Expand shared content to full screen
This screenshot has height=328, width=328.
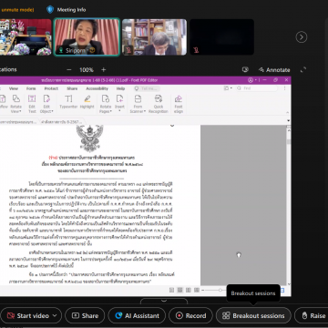(302, 70)
